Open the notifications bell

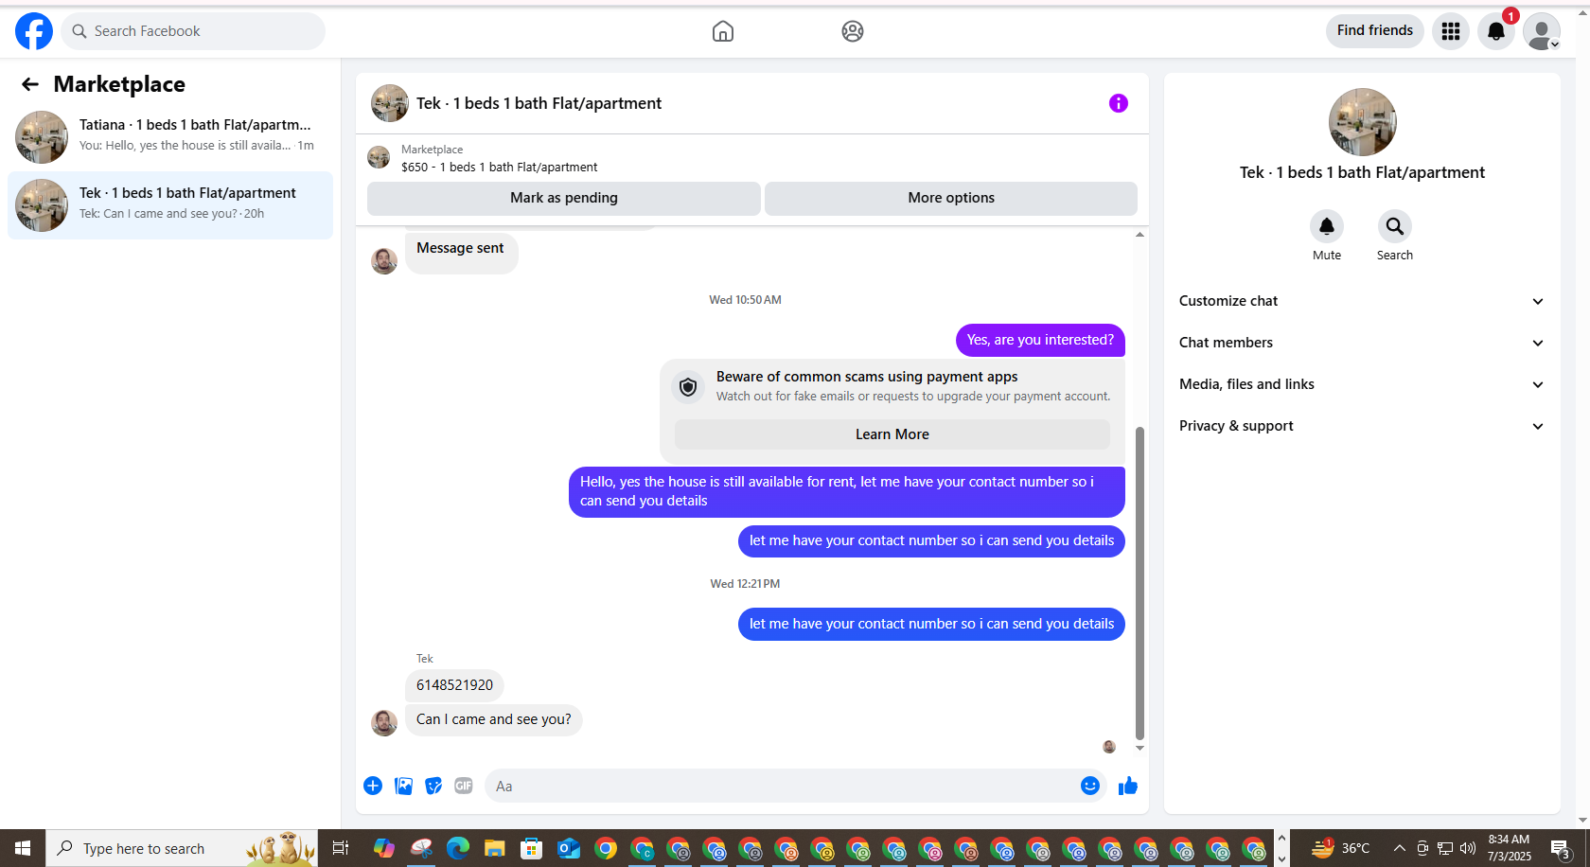tap(1496, 31)
